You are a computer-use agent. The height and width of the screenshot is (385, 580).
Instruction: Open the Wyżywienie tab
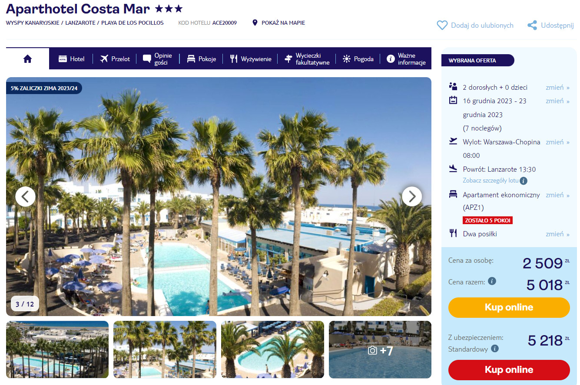click(x=251, y=59)
